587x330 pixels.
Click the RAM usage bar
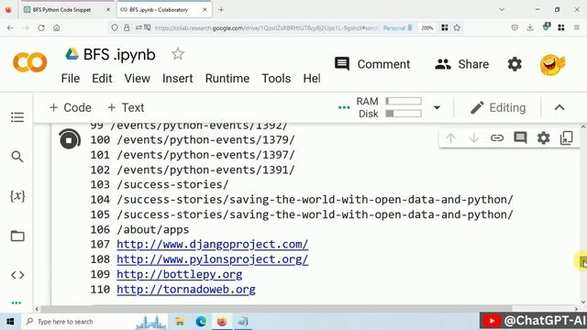pos(404,102)
